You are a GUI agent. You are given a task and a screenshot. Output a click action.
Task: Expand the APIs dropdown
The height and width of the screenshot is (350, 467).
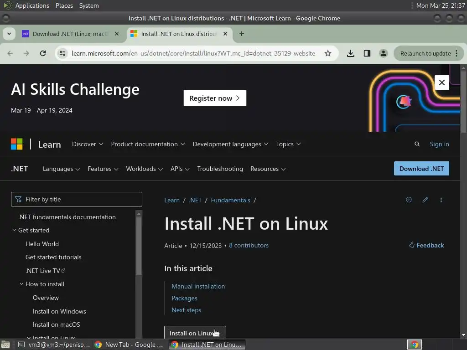point(180,169)
